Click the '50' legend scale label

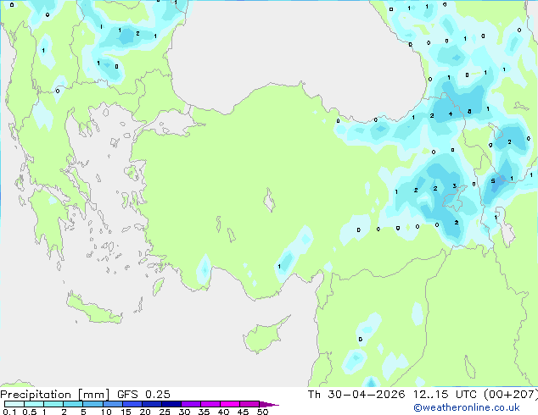click(x=263, y=412)
